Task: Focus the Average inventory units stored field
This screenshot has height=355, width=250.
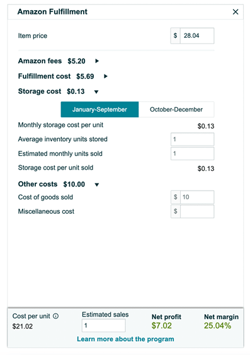Action: pos(192,139)
